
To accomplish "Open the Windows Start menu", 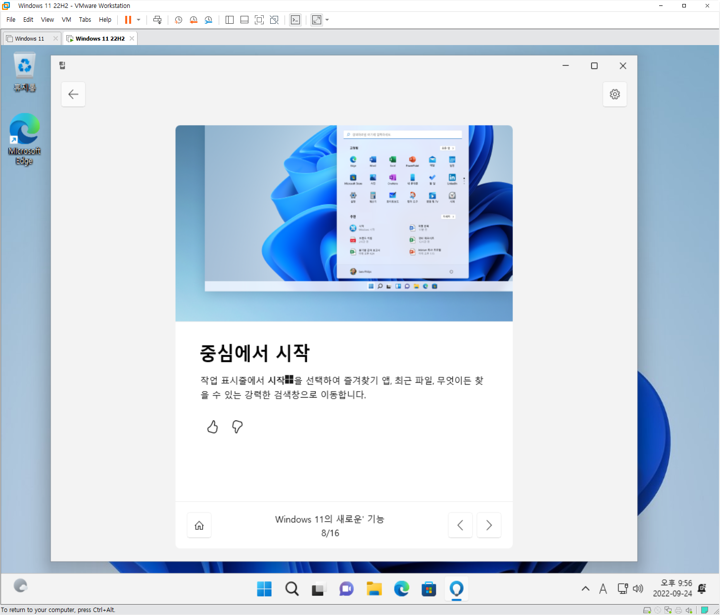I will [264, 589].
